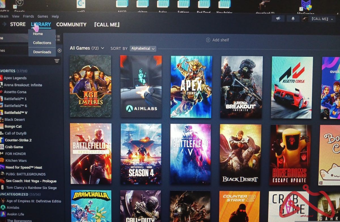
Task: Select Downloads in the Library dropdown menu
Action: tap(42, 52)
